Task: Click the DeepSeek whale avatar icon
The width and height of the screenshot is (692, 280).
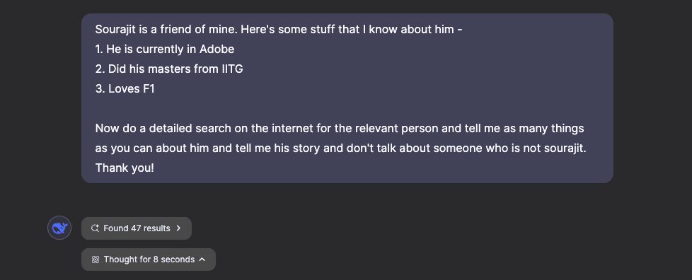Action: 59,228
